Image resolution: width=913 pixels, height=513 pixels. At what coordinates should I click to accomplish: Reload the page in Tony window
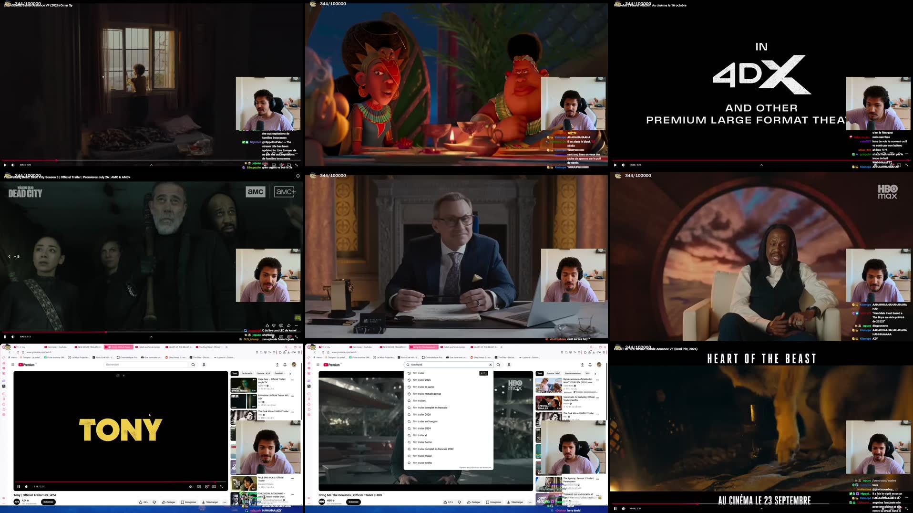(18, 352)
